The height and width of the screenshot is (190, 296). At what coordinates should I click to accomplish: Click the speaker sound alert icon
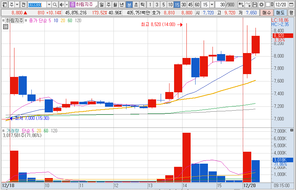pos(62,5)
